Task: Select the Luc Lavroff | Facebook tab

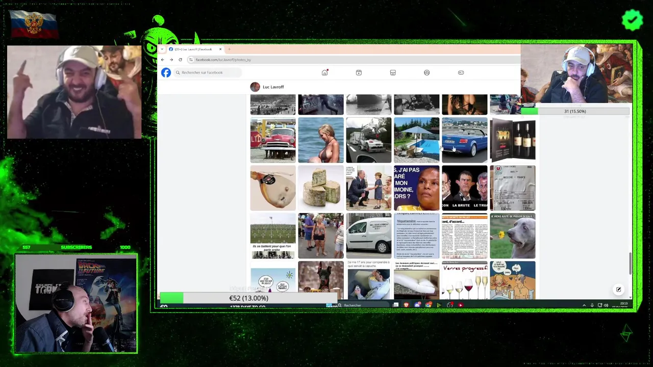Action: 195,49
